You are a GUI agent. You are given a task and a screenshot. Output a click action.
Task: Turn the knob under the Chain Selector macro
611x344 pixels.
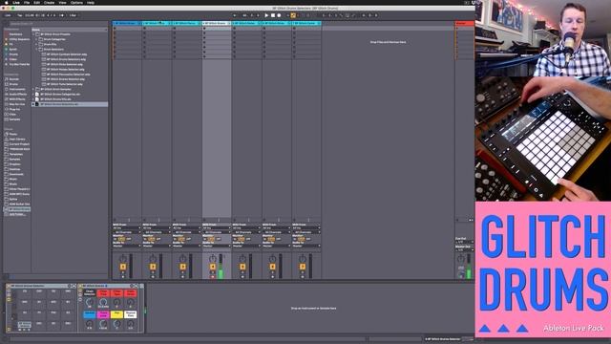[x=90, y=302]
